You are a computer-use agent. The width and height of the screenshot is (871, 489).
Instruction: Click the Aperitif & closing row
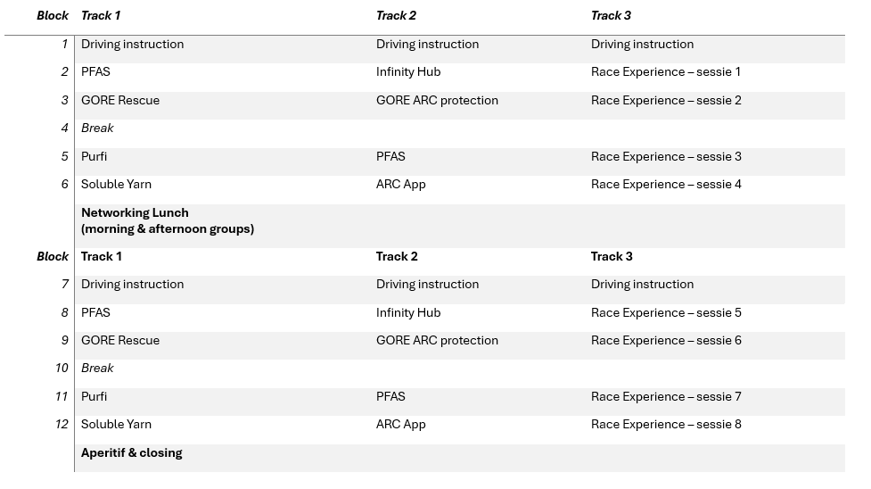pyautogui.click(x=459, y=458)
